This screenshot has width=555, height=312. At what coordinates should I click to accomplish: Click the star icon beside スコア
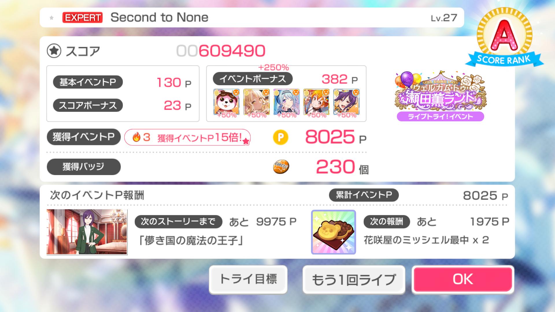[54, 51]
